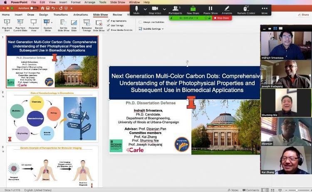Pause Share in Zoom toolbar
The width and height of the screenshot is (312, 192).
pyautogui.click(x=210, y=10)
